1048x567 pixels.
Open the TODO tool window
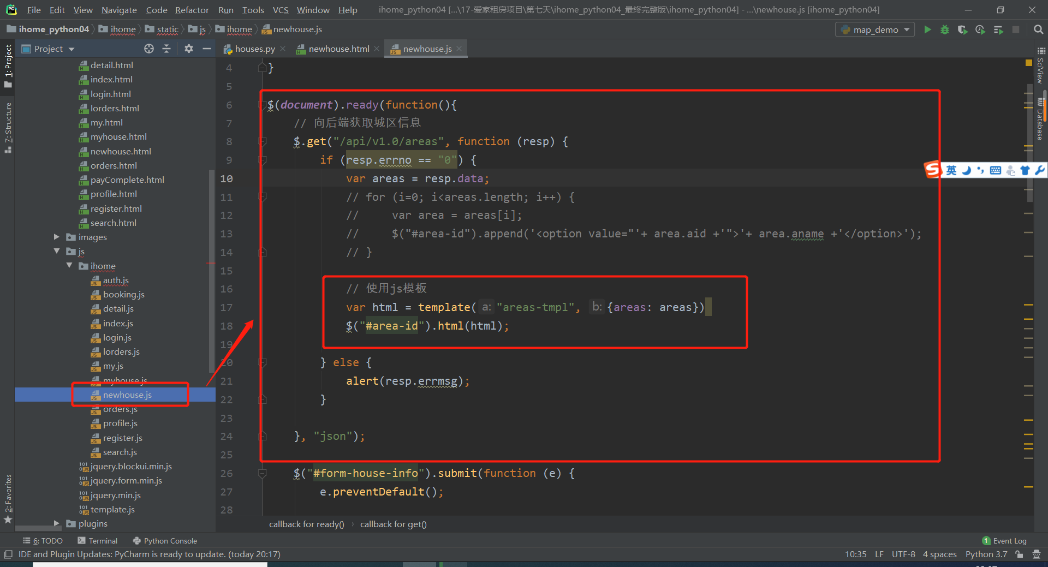(x=43, y=541)
